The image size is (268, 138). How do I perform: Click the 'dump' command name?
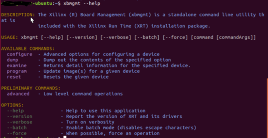[13, 60]
